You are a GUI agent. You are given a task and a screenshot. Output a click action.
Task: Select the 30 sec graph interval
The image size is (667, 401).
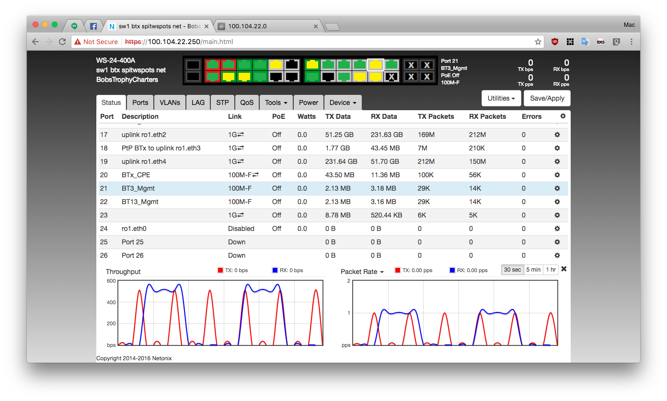point(512,270)
